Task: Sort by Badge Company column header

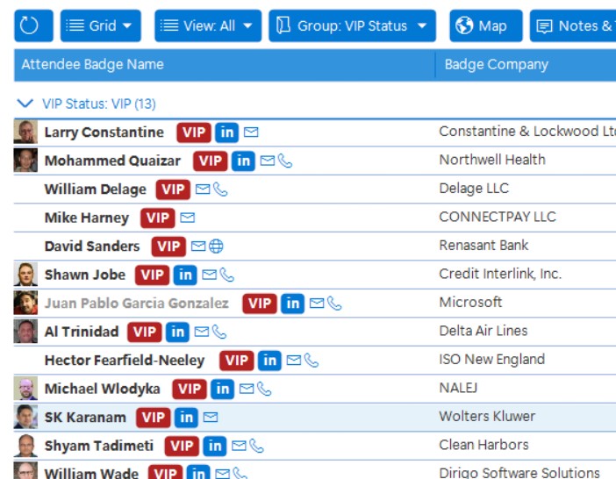Action: tap(526, 64)
